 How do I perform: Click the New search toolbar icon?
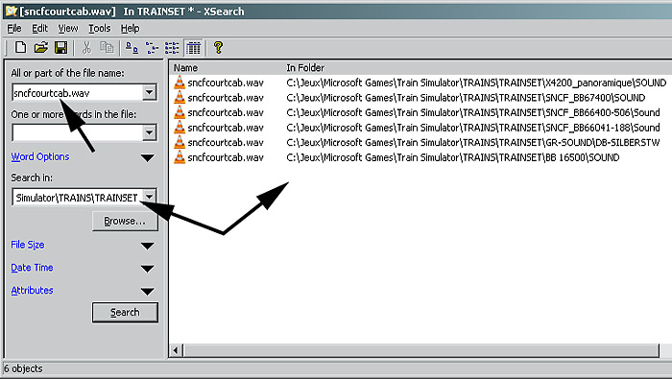click(x=20, y=47)
